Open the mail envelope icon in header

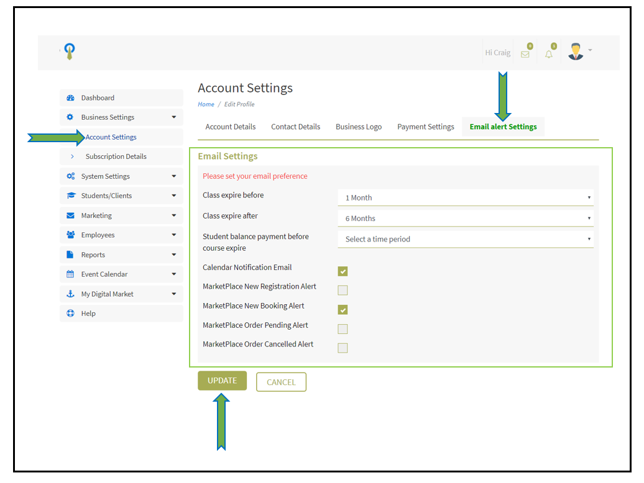click(x=525, y=54)
